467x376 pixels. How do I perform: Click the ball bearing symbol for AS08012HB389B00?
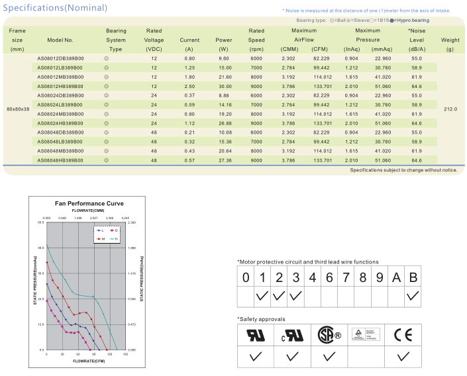(x=107, y=86)
